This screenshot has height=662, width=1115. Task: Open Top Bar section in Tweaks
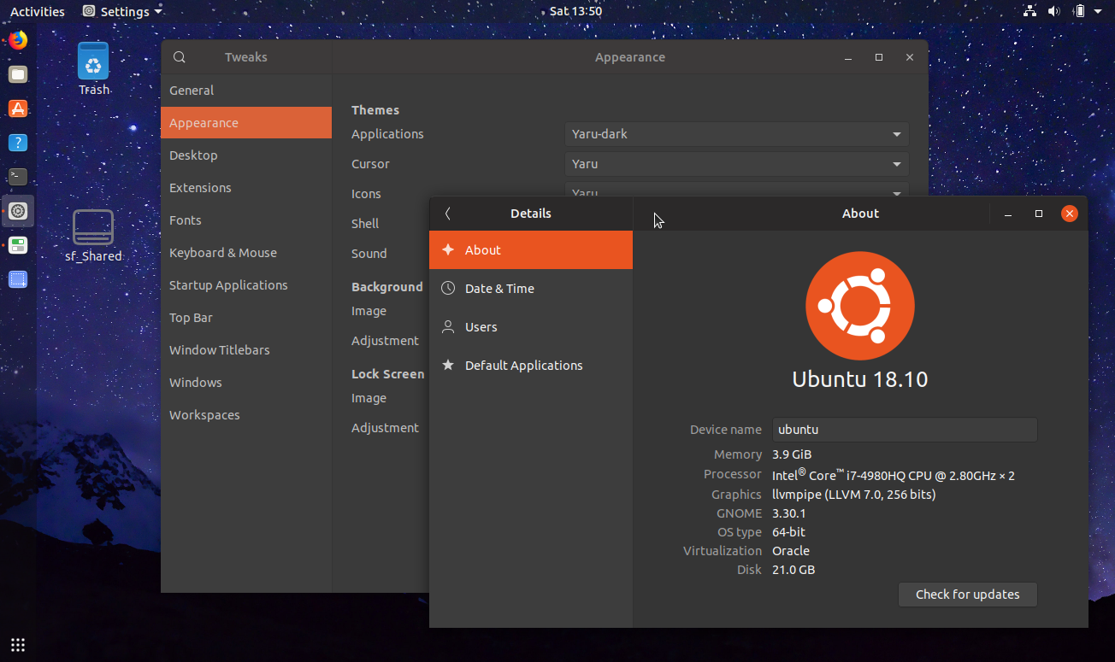[246, 318]
